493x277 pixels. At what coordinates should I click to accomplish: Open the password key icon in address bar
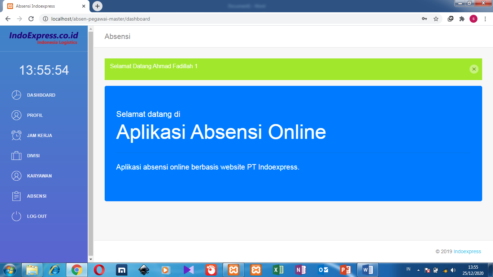424,18
